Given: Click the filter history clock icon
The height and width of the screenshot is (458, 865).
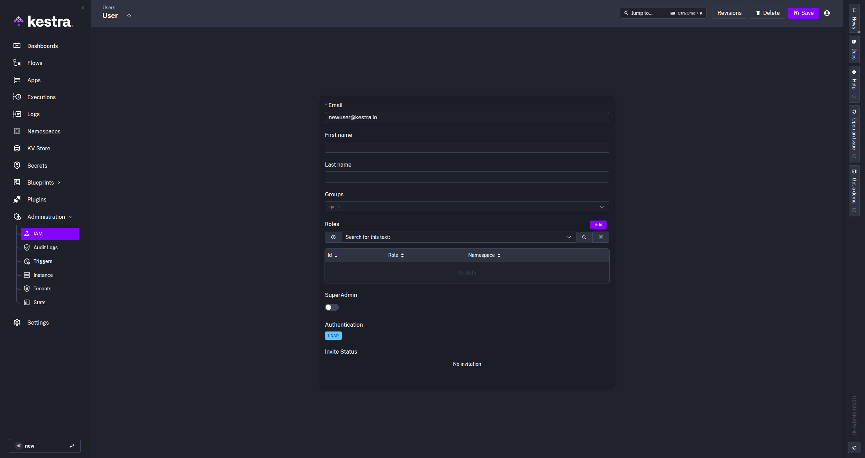Looking at the screenshot, I should coord(333,237).
